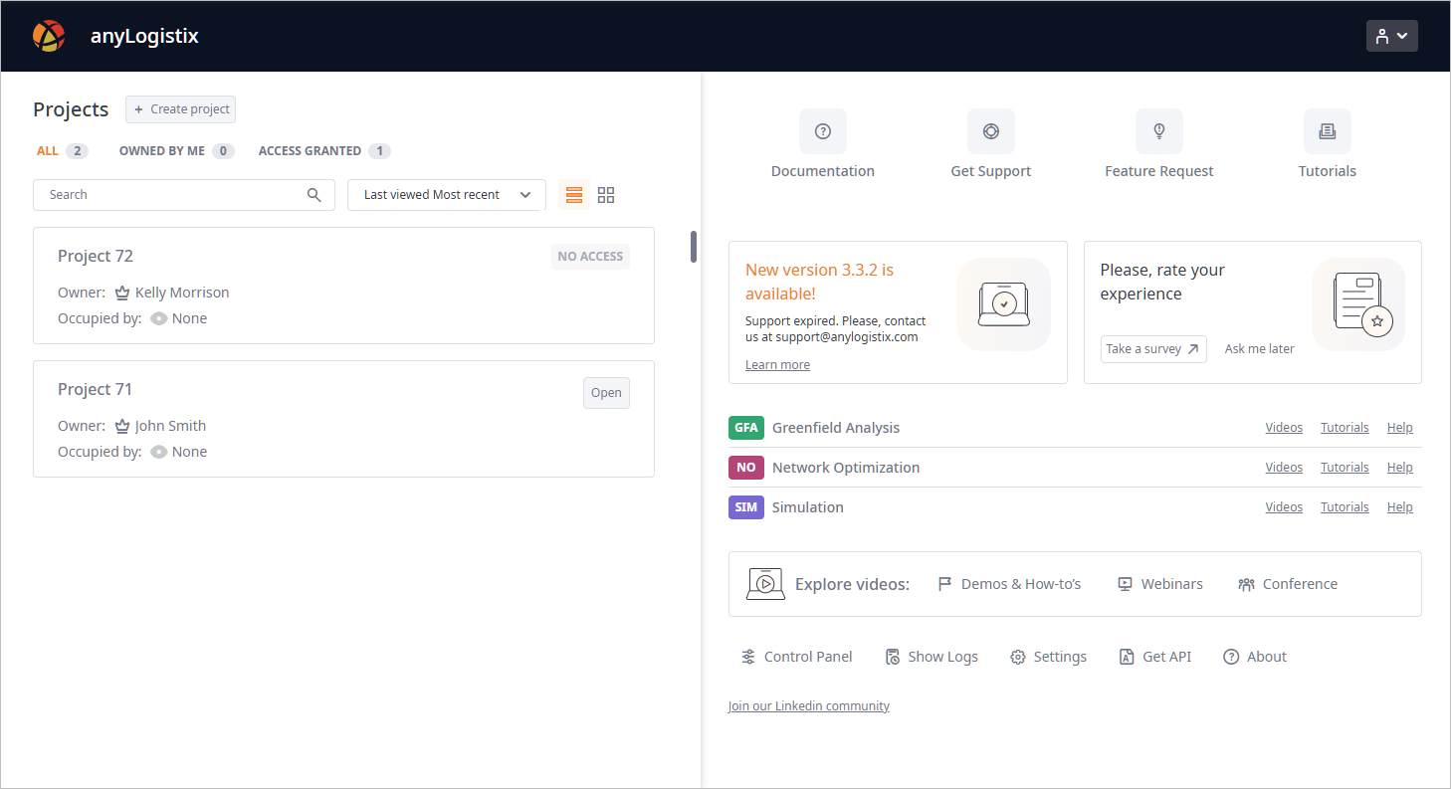1451x789 pixels.
Task: Open Network Optimization Videos link
Action: click(x=1284, y=468)
